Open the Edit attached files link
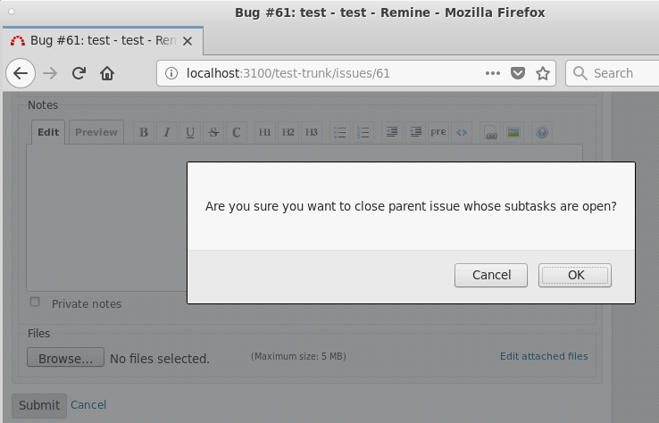 point(544,356)
